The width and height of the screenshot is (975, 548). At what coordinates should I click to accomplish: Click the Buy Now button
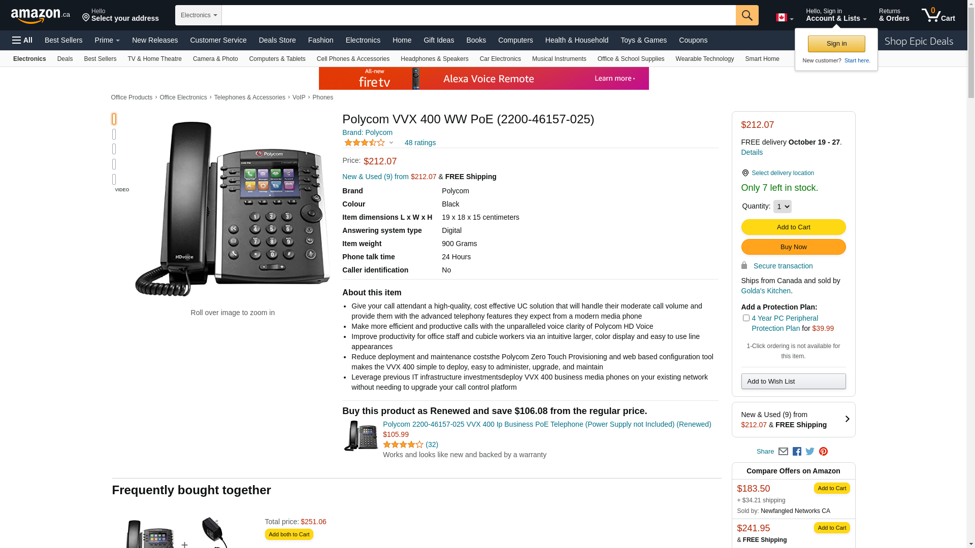coord(793,247)
